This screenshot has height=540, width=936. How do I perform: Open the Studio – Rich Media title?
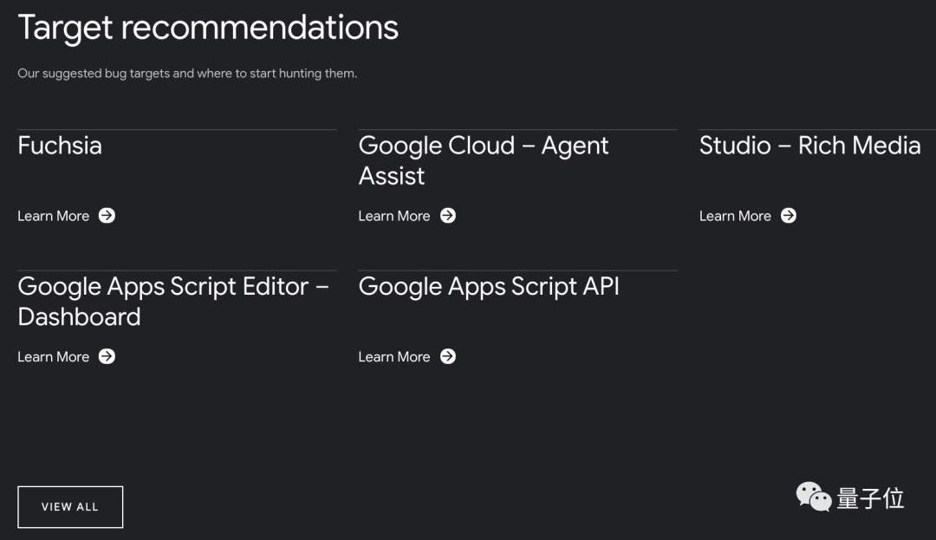click(809, 146)
